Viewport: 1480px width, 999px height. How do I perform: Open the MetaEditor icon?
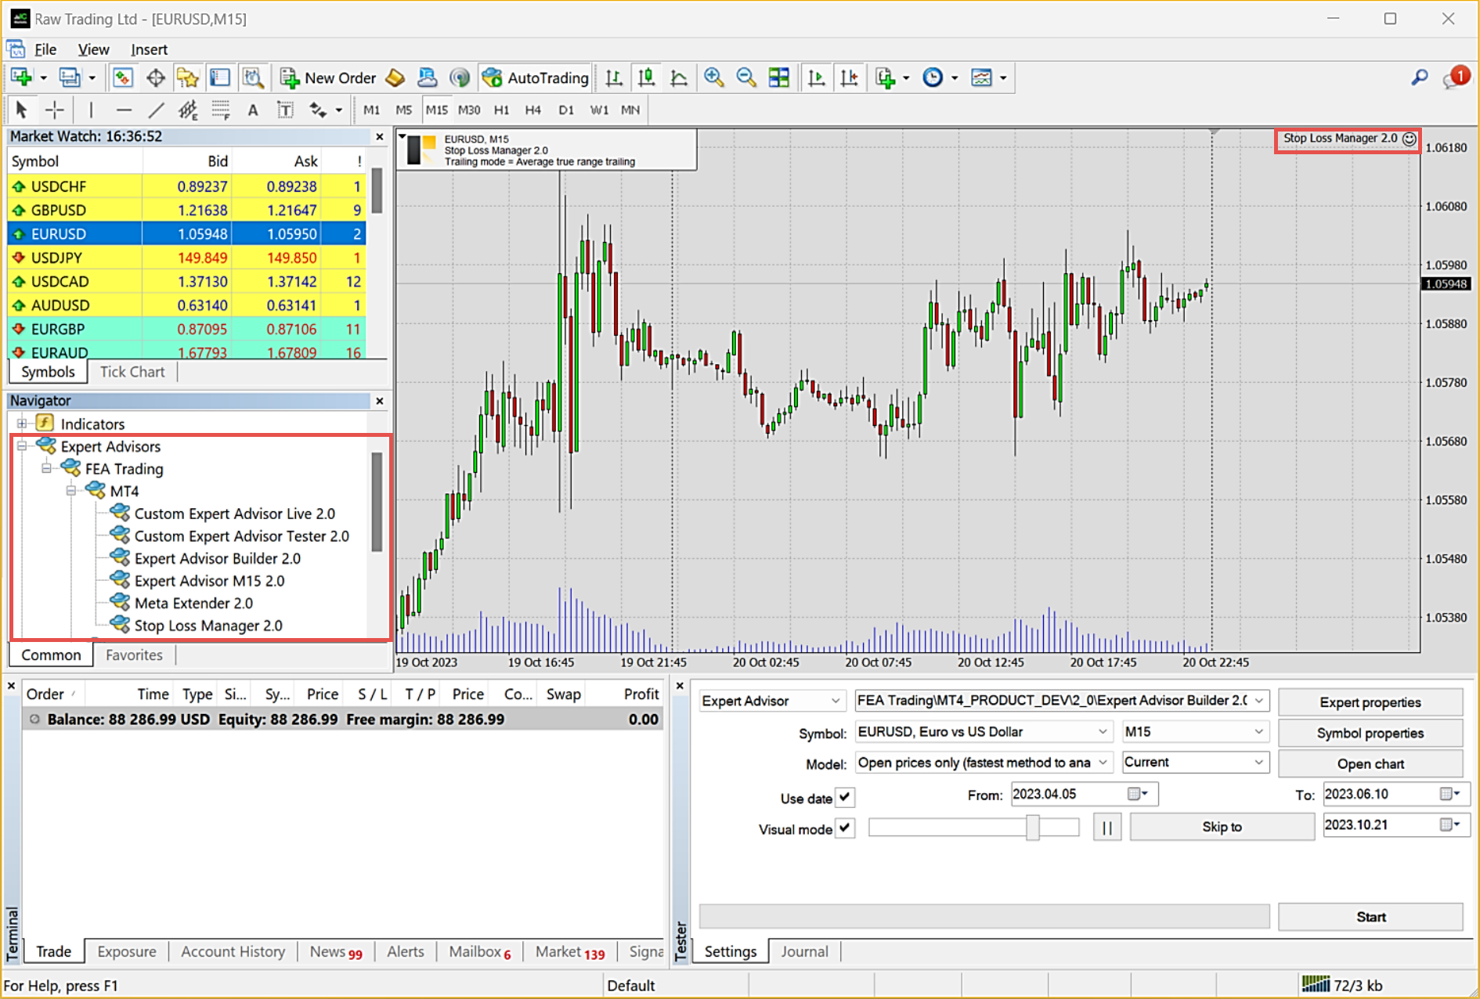pyautogui.click(x=395, y=78)
